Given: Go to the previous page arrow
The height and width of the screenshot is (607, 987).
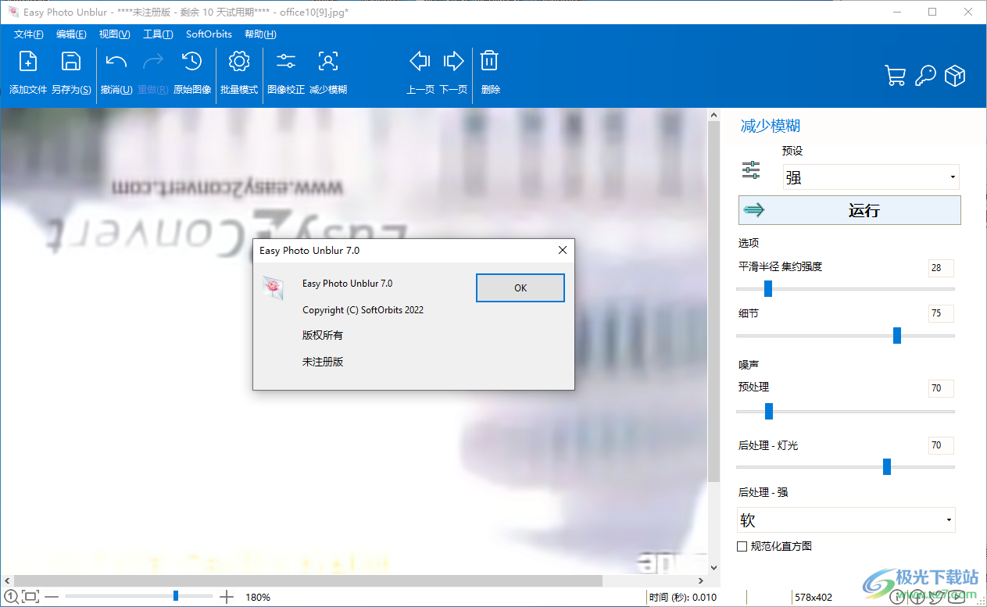Looking at the screenshot, I should [x=420, y=61].
